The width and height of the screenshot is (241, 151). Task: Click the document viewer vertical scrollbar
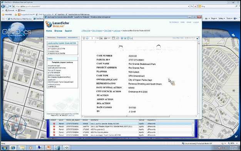199,78
